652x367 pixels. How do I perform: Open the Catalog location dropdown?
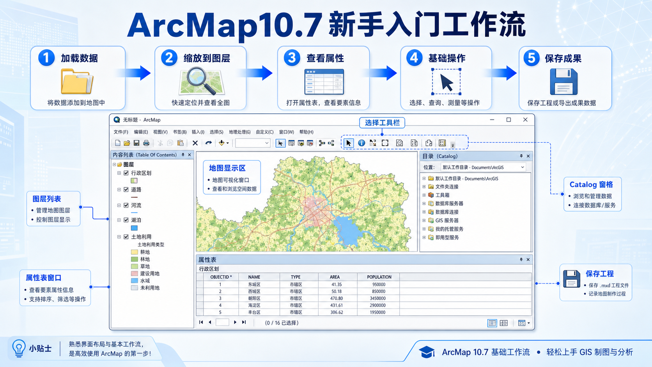[523, 167]
